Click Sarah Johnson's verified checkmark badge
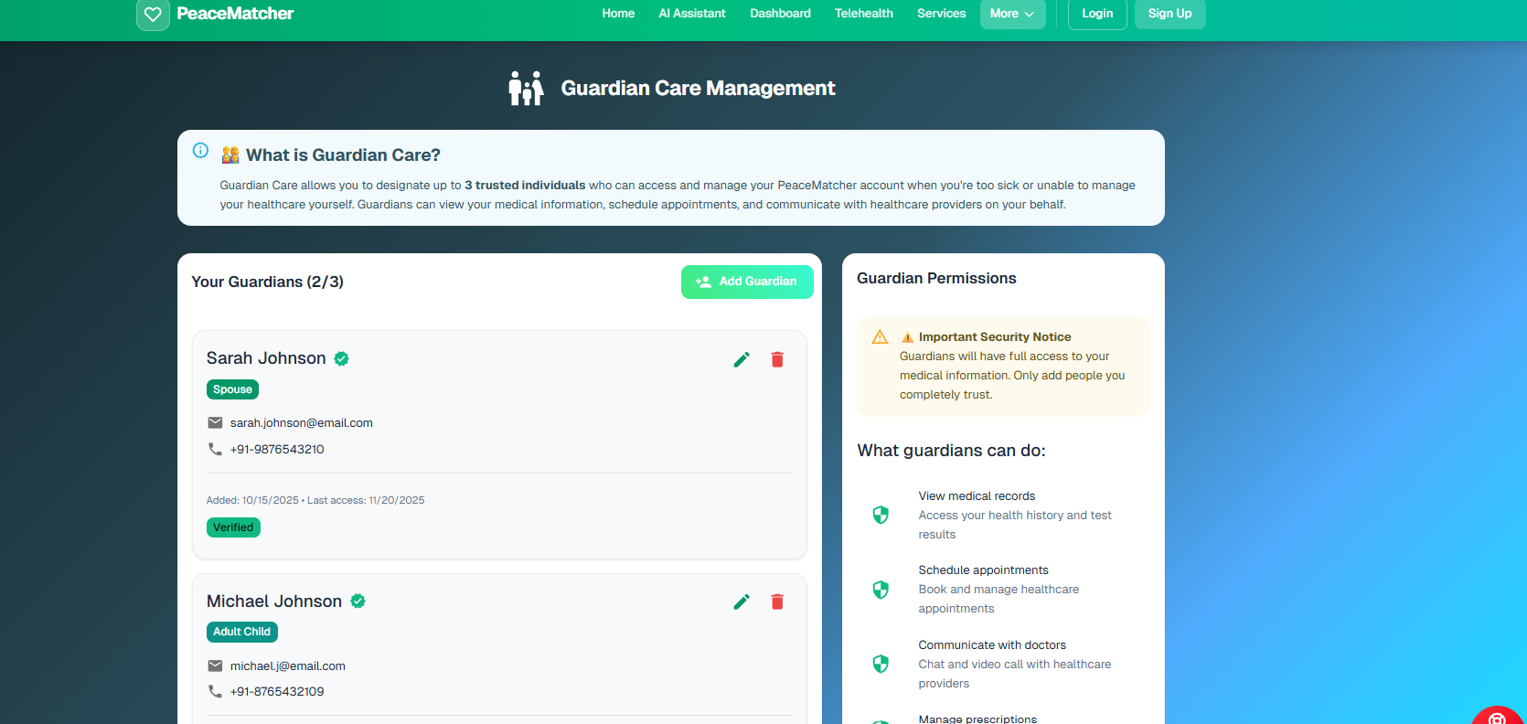Viewport: 1527px width, 724px height. click(341, 358)
